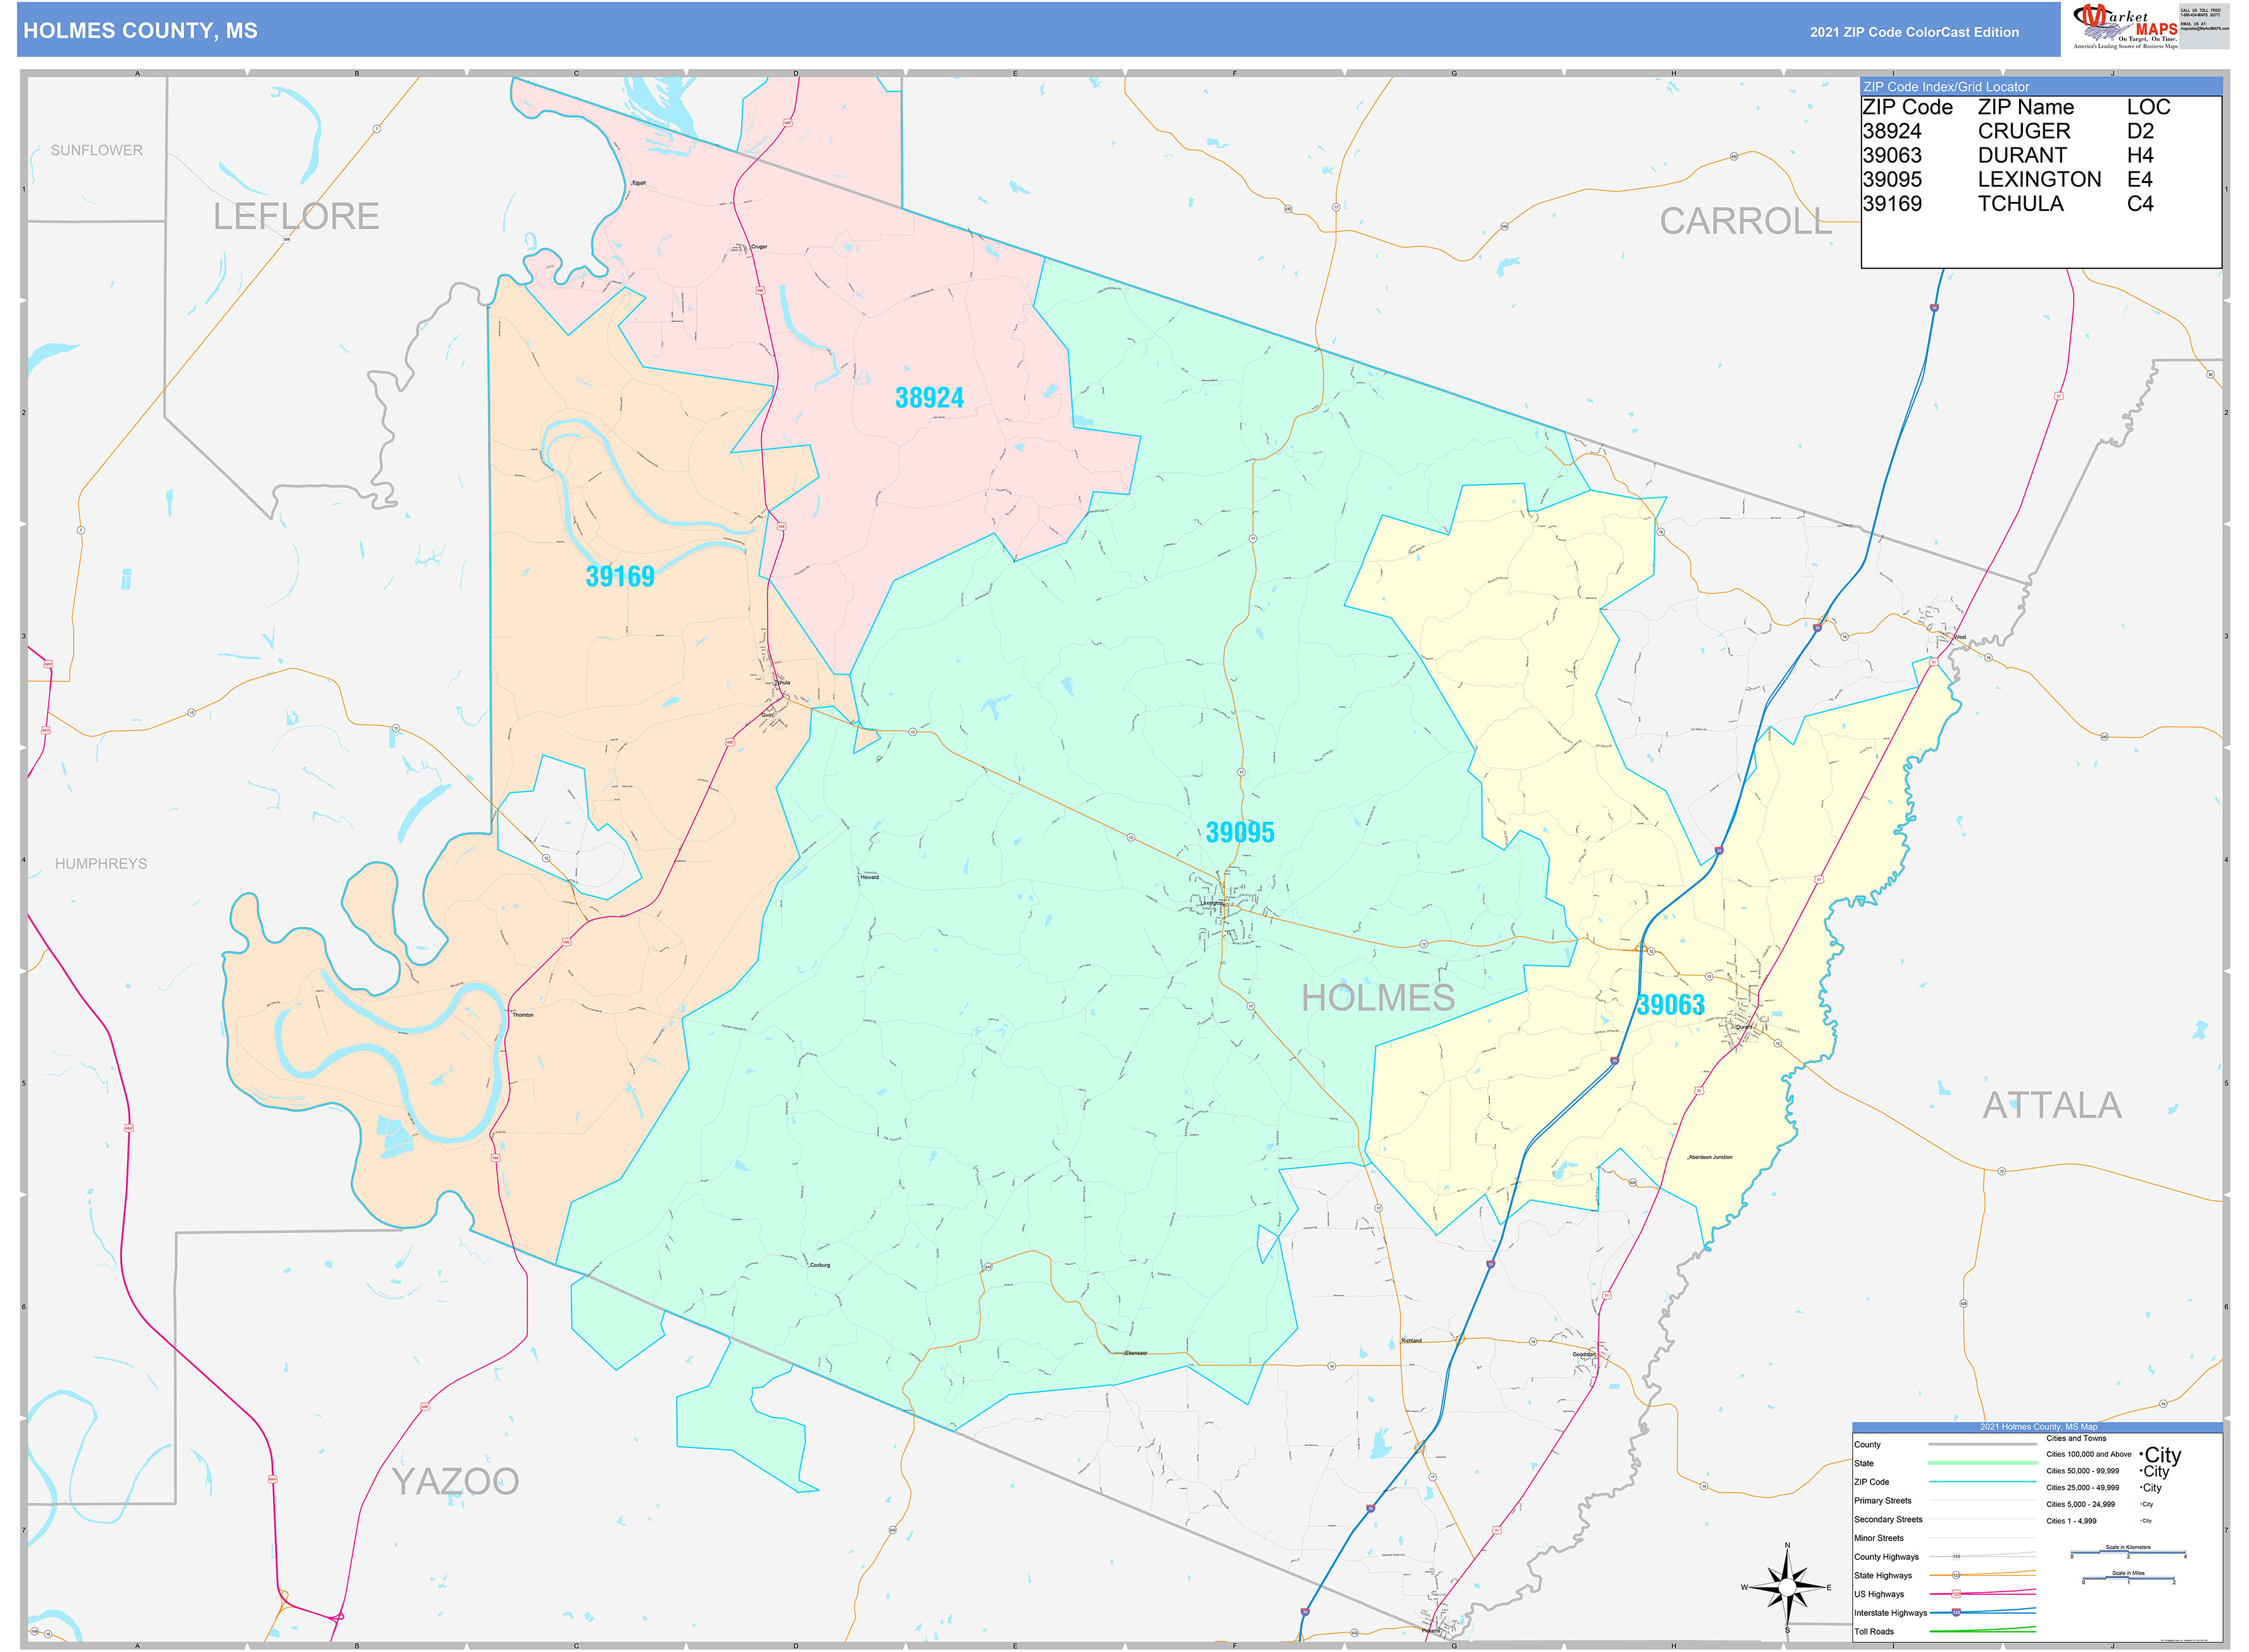Click the HOLMES county name on map
Viewport: 2249px width, 1652px height.
[x=1378, y=998]
